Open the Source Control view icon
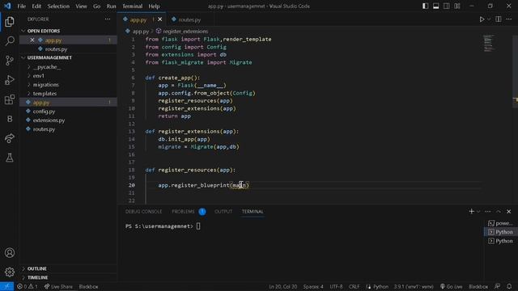This screenshot has height=291, width=518. [x=10, y=61]
